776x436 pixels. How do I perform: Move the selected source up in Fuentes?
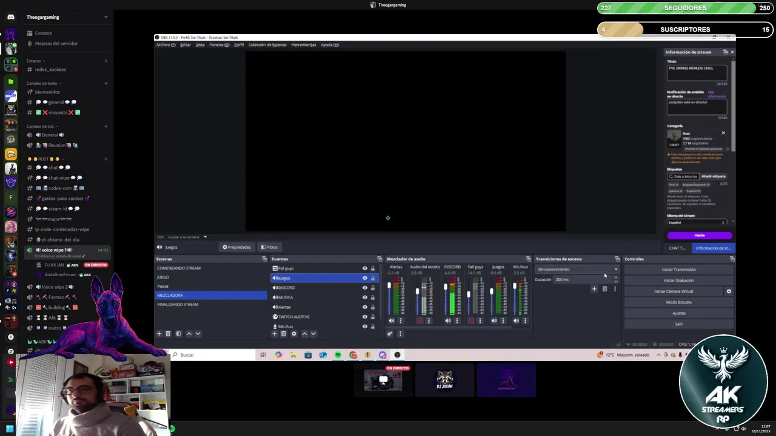[304, 334]
